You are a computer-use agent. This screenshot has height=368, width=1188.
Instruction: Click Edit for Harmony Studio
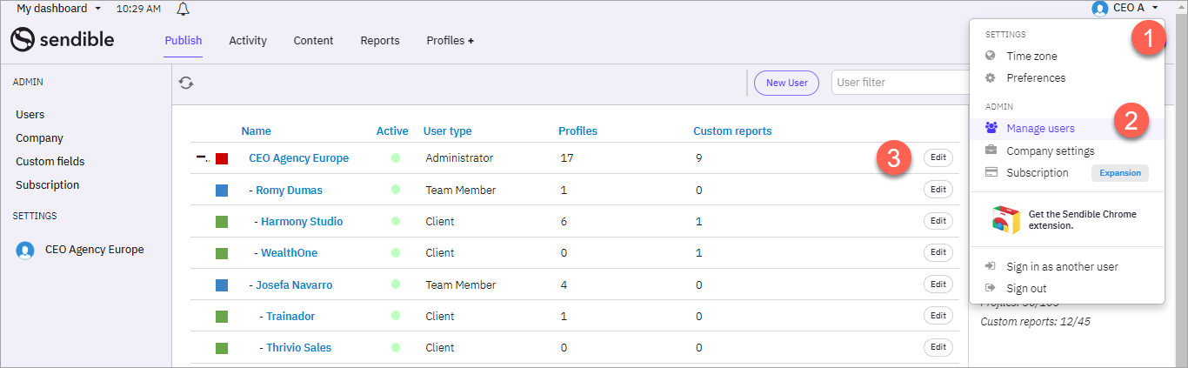(x=938, y=221)
